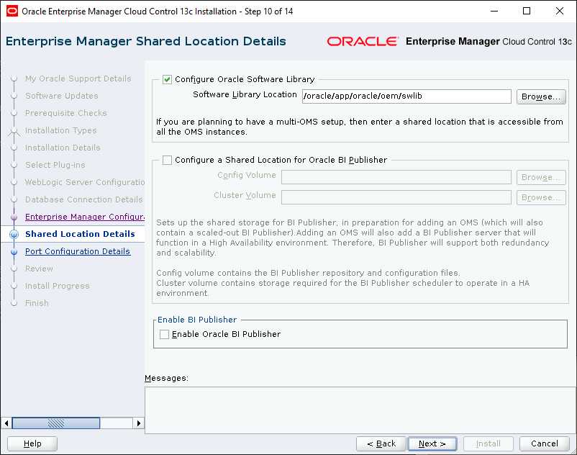The width and height of the screenshot is (577, 455).
Task: Click the WebLogic Server Configuration step
Action: coord(85,183)
